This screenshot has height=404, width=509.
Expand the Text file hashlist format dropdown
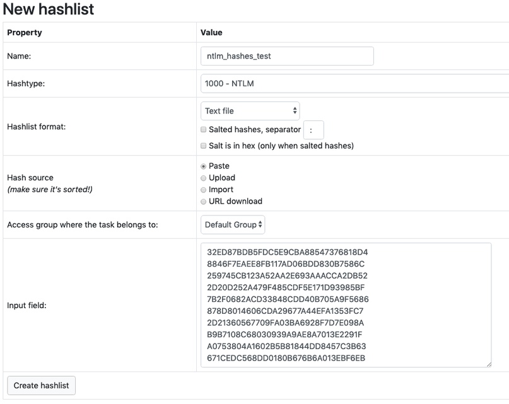point(250,111)
